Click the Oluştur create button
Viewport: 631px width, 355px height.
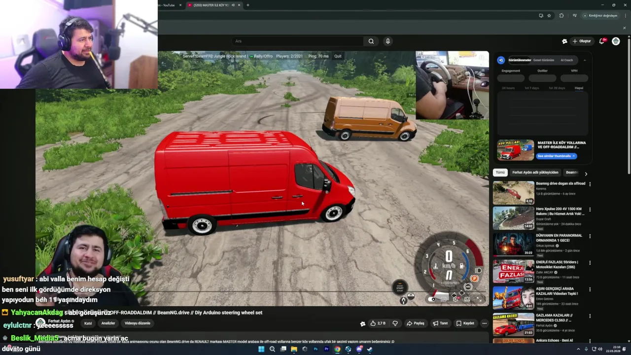pos(582,41)
